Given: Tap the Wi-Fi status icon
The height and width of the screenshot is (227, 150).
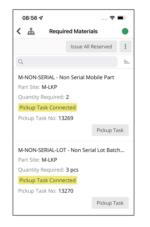Looking at the screenshot, I should [x=112, y=18].
